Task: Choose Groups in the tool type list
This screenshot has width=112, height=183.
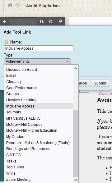Action: [x=39, y=94]
